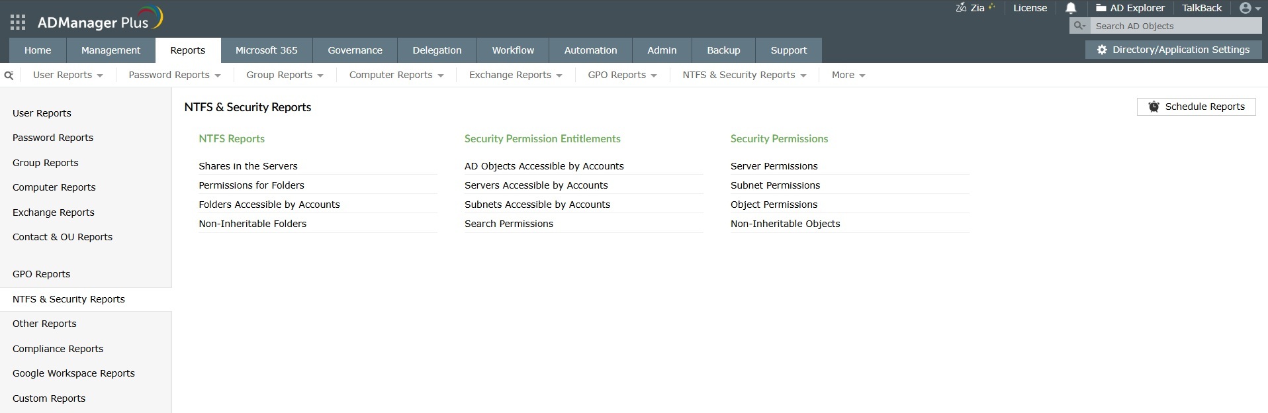Open the Microsoft 365 tab
Image resolution: width=1268 pixels, height=413 pixels.
(267, 50)
